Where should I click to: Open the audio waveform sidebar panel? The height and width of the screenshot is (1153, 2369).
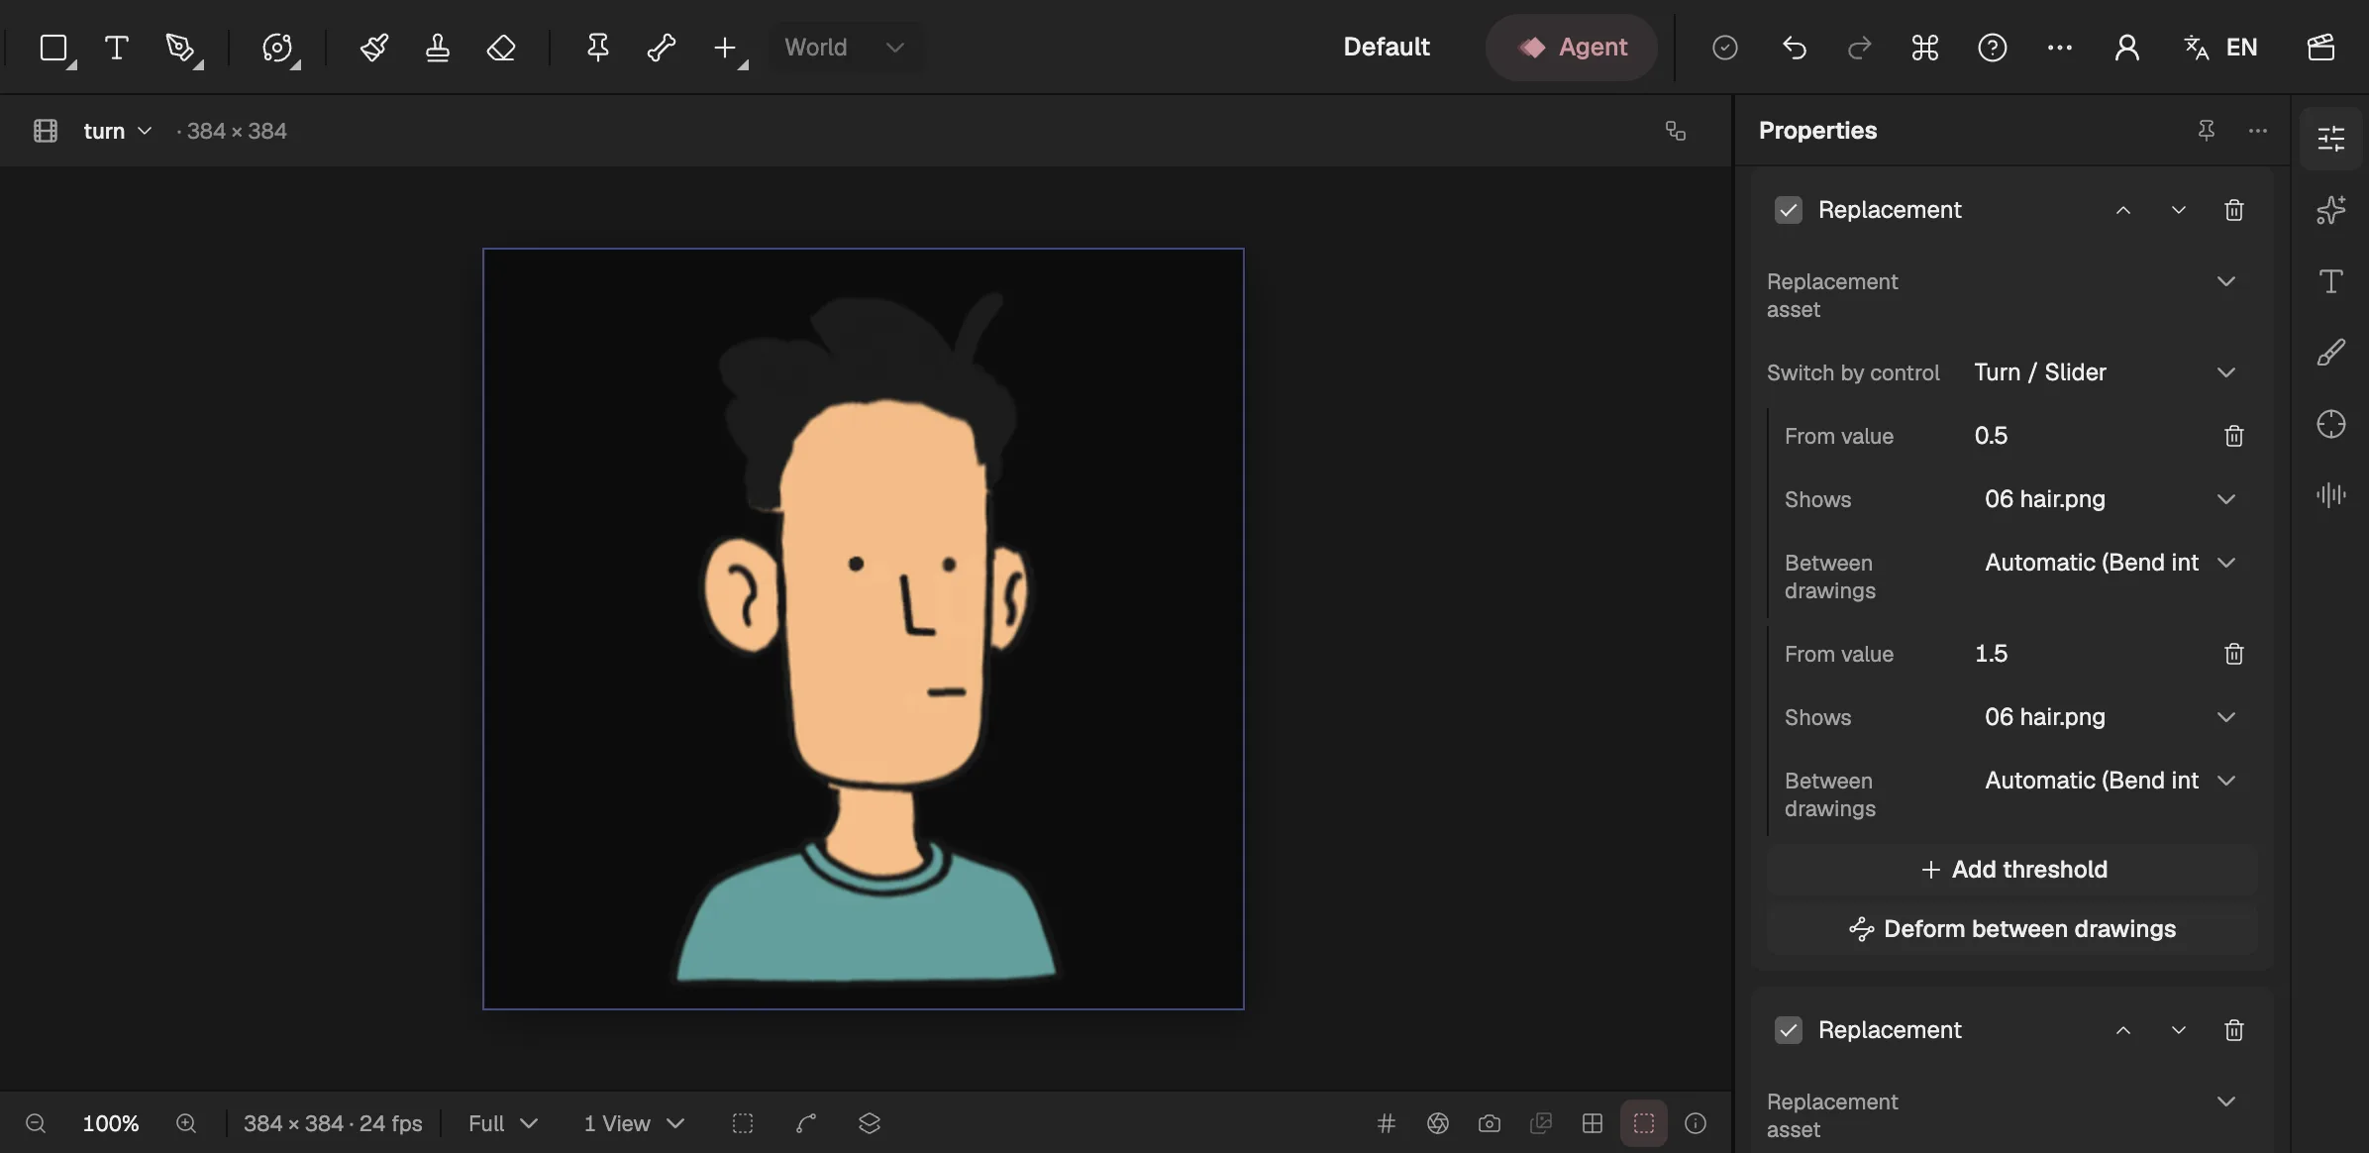click(x=2331, y=494)
